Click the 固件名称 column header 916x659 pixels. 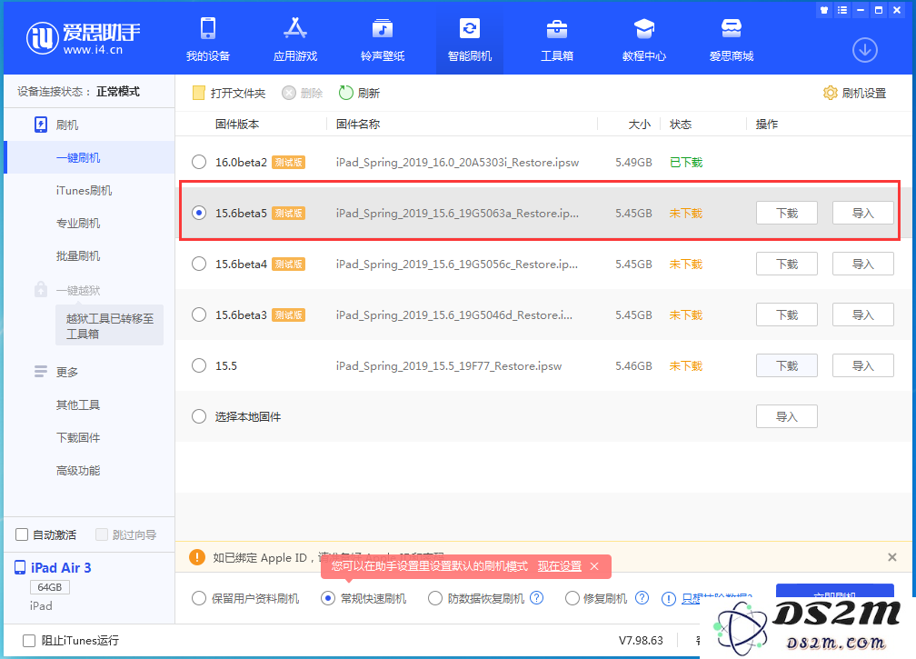point(358,124)
